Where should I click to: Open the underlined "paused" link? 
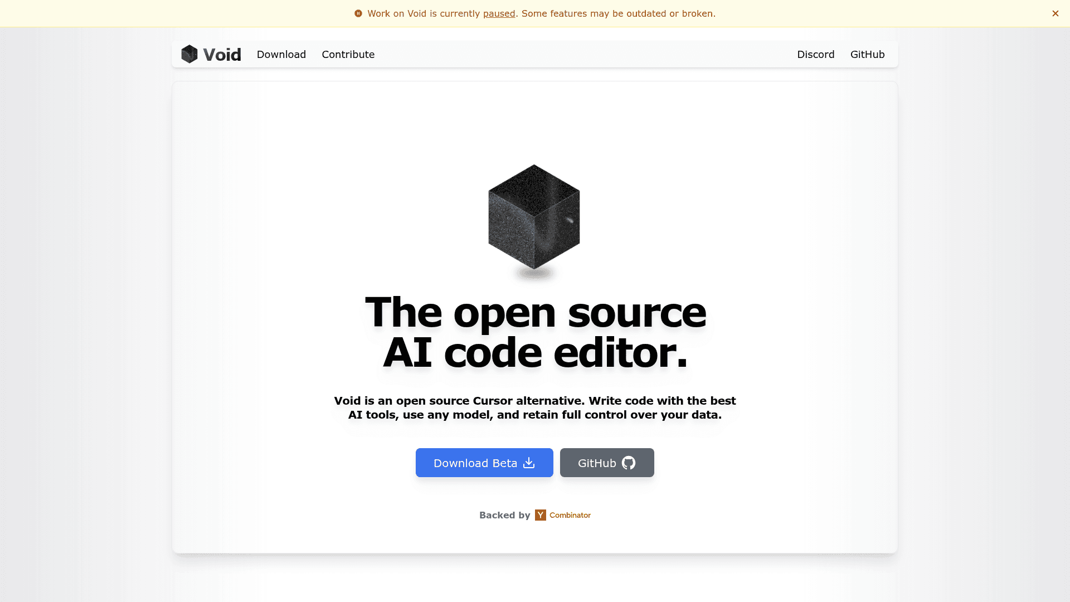499,13
